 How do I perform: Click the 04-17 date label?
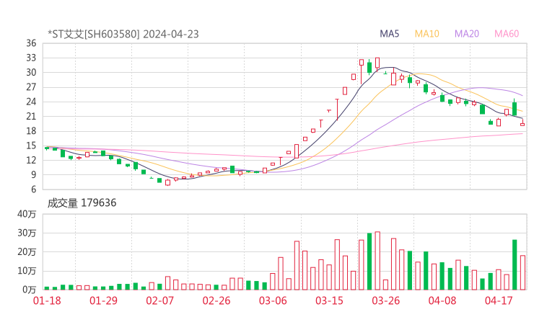pyautogui.click(x=499, y=300)
